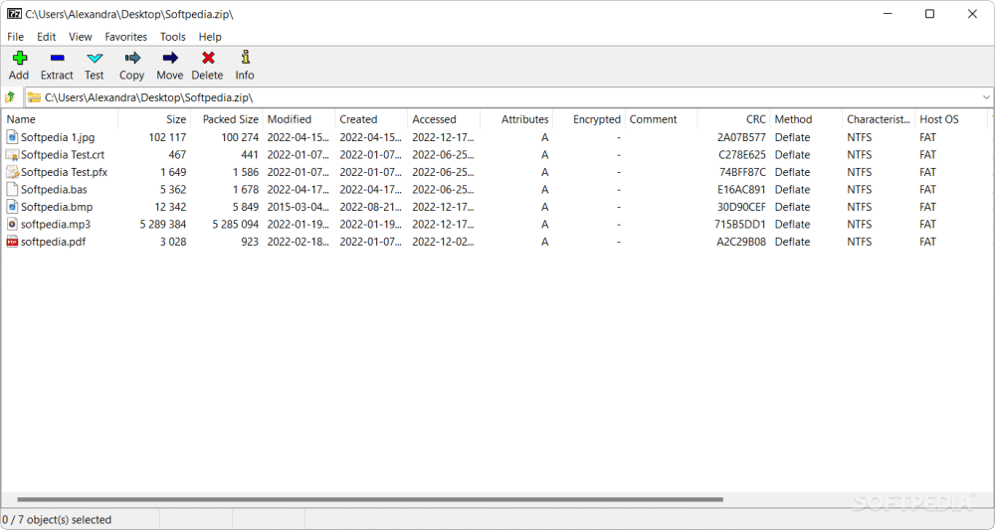Click the Copy toolbar icon
995x530 pixels.
click(x=132, y=59)
